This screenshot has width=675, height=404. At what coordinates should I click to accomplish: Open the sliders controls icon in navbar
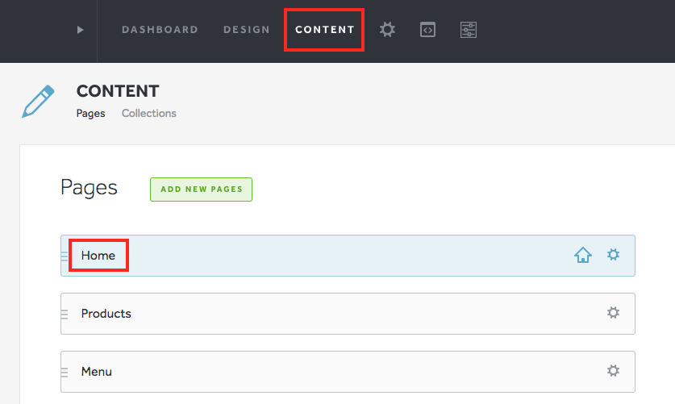point(469,30)
